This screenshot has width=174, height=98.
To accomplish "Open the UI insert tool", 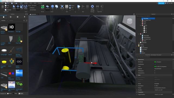I will [57, 7].
